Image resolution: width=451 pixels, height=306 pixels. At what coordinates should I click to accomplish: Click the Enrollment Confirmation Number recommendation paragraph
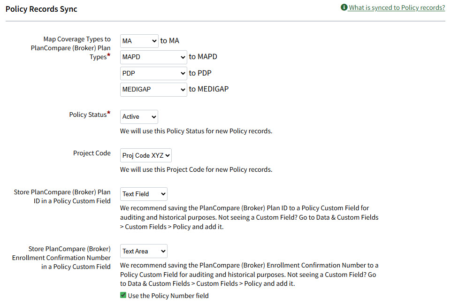click(249, 275)
